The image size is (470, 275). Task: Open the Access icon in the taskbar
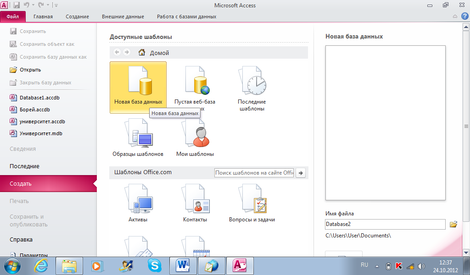(240, 266)
